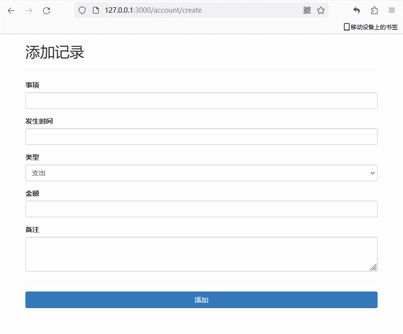403x334 pixels.
Task: Open the Extensions puzzle icon
Action: (374, 10)
